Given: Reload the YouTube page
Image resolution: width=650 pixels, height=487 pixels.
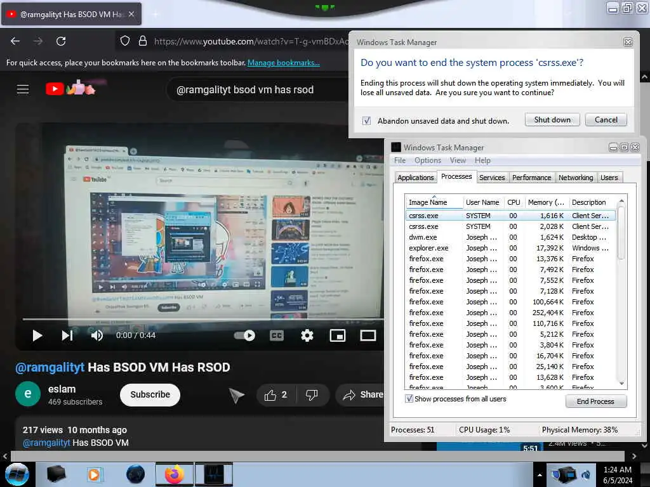Looking at the screenshot, I should [61, 41].
